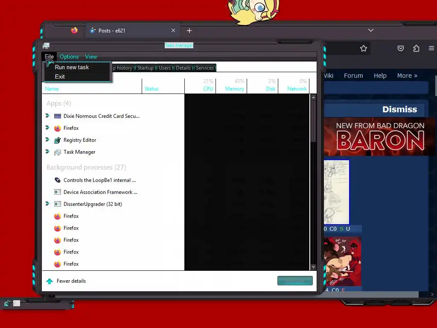Expand the Firefox app process group
This screenshot has width=437, height=328.
(x=47, y=128)
